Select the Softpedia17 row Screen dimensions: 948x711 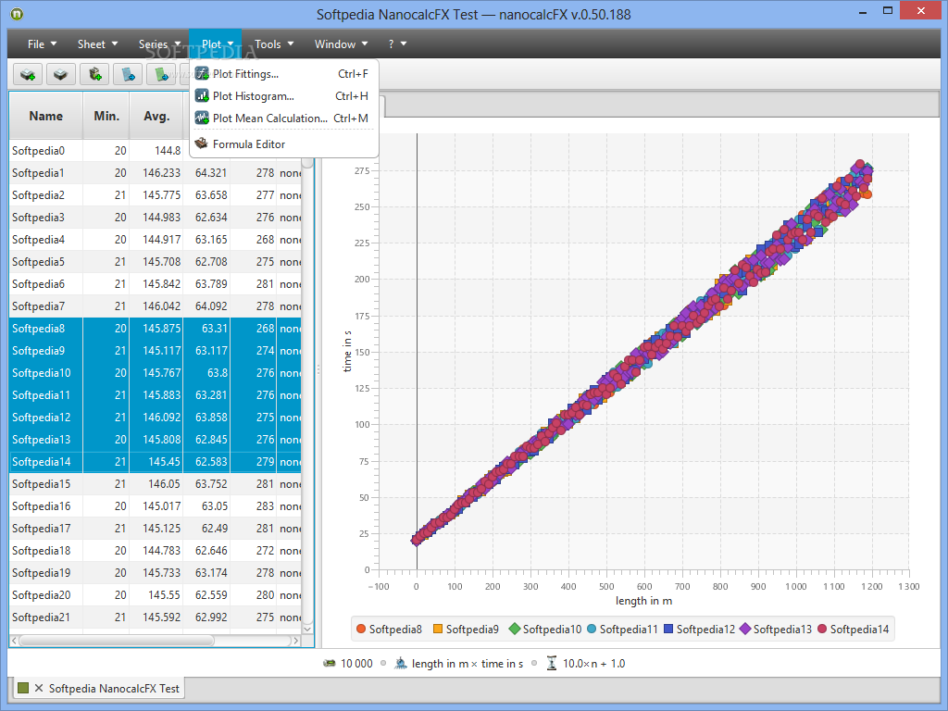click(156, 529)
